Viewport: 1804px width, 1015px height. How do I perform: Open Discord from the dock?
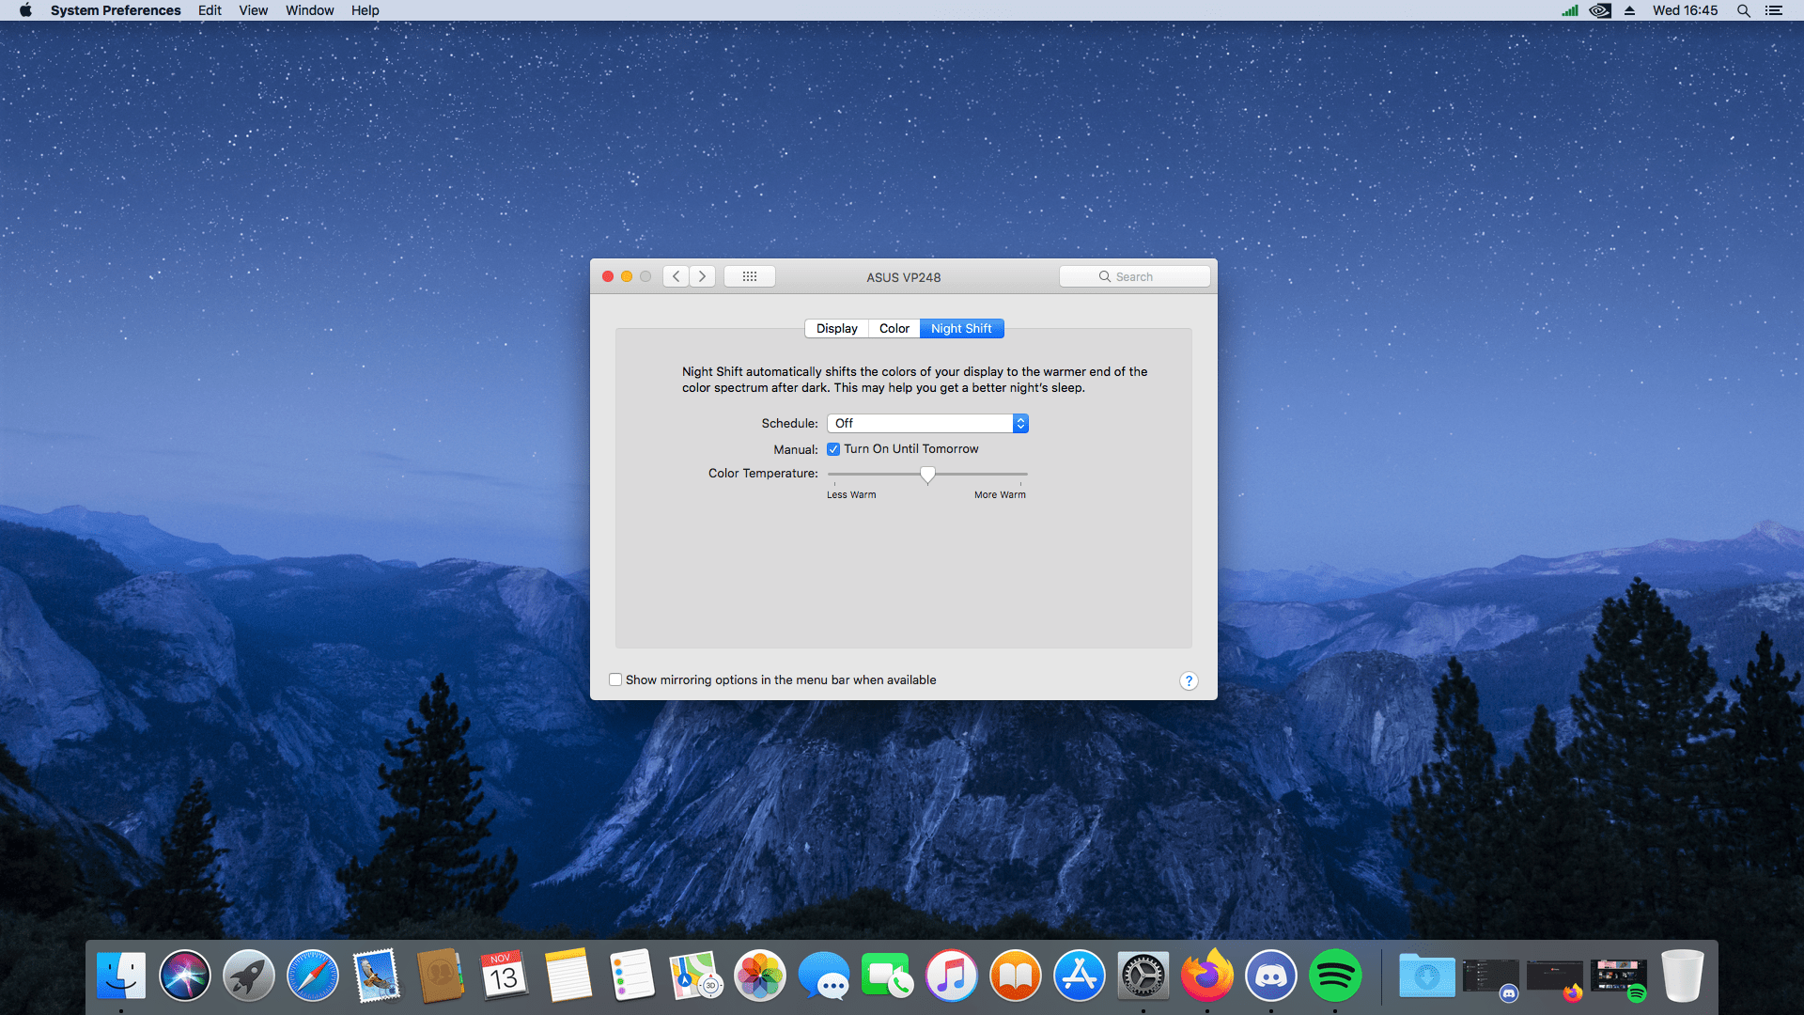(1270, 976)
